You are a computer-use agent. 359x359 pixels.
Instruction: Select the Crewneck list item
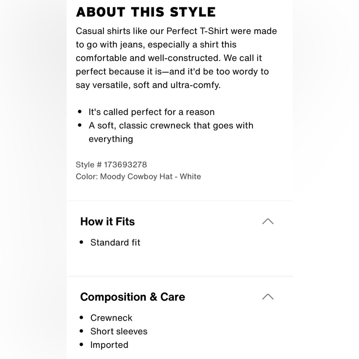[x=111, y=318]
